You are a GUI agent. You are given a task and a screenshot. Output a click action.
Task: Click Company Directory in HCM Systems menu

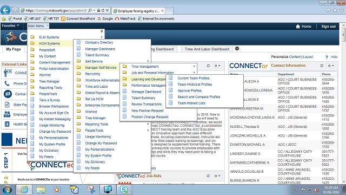coord(99,42)
